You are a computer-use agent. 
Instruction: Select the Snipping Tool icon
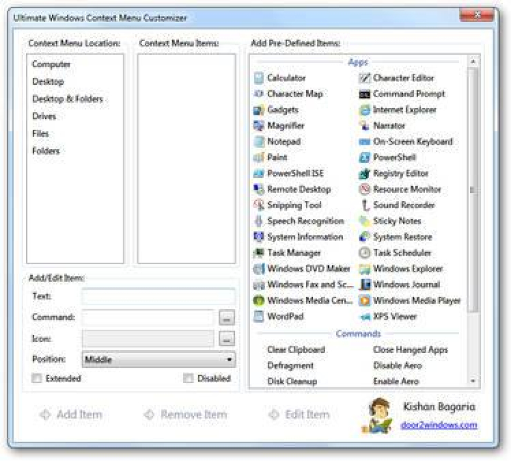coord(258,205)
